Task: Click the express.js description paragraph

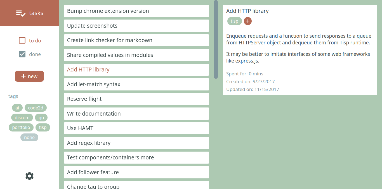Action: pos(298,57)
